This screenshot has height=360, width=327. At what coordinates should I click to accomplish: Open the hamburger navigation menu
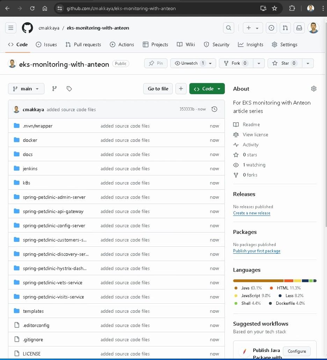point(11,28)
